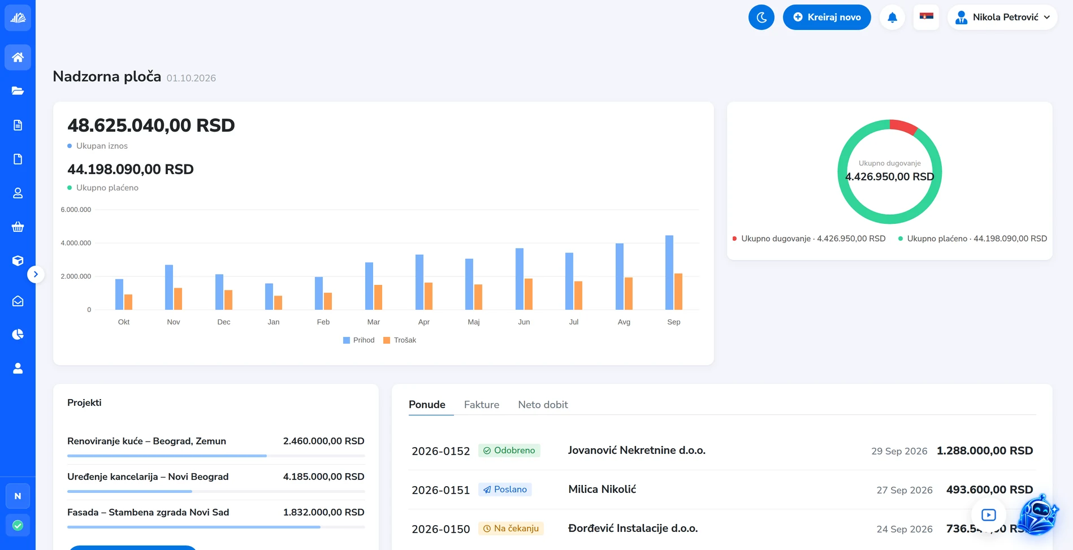Toggle Ukupno plaćeno in donut legend
This screenshot has width=1073, height=550.
(x=972, y=239)
